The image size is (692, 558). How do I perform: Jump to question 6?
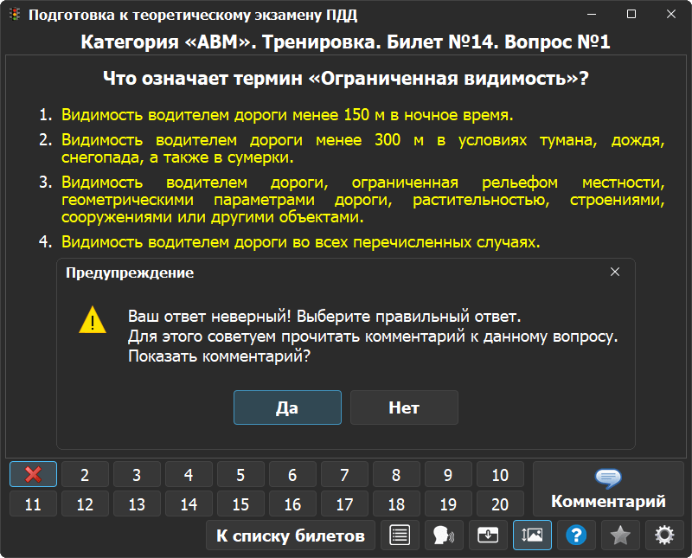tap(292, 475)
